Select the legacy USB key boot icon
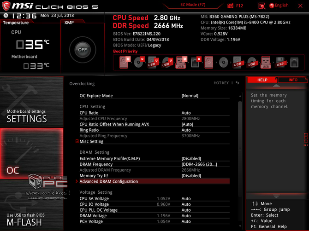 point(266,62)
